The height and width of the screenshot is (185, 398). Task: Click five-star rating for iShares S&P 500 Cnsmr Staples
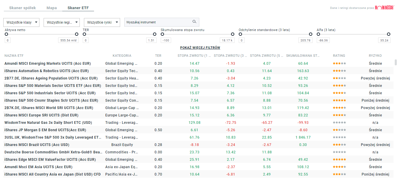coord(339,100)
